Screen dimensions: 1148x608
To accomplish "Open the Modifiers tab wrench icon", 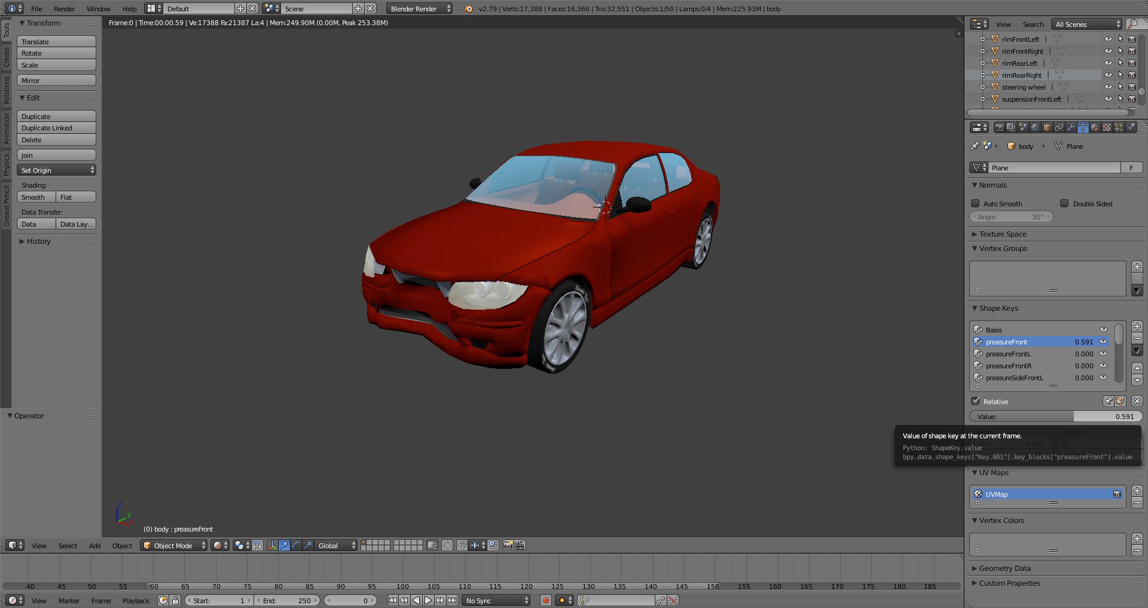I will [1071, 127].
